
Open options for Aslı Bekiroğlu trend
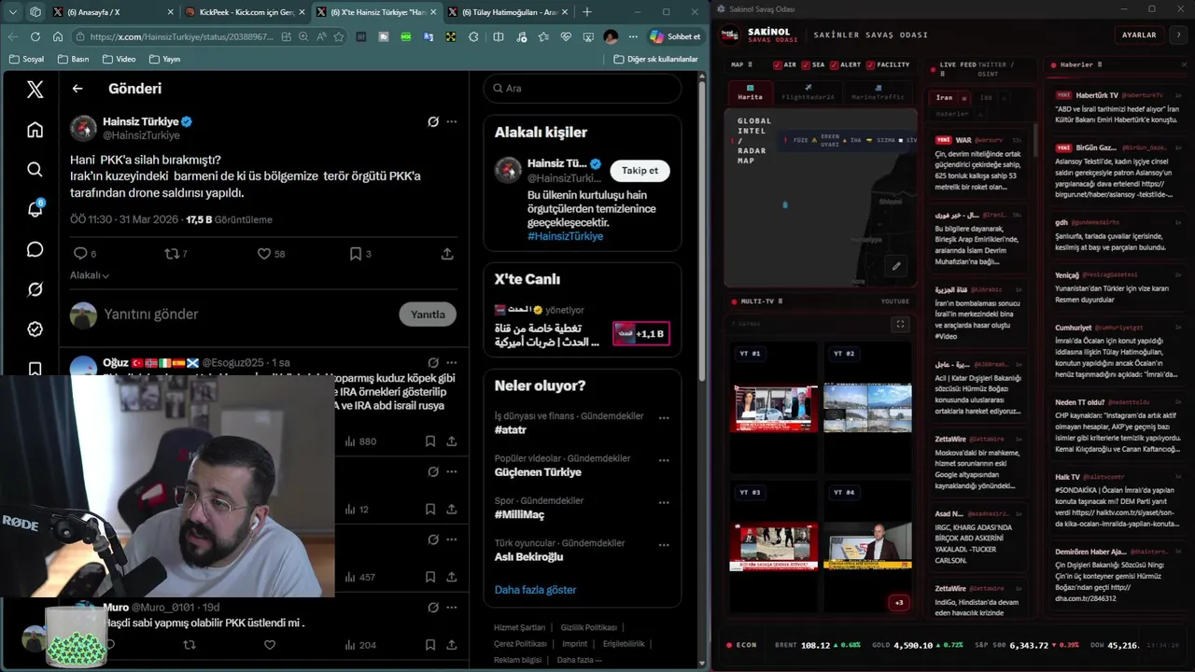pos(664,544)
